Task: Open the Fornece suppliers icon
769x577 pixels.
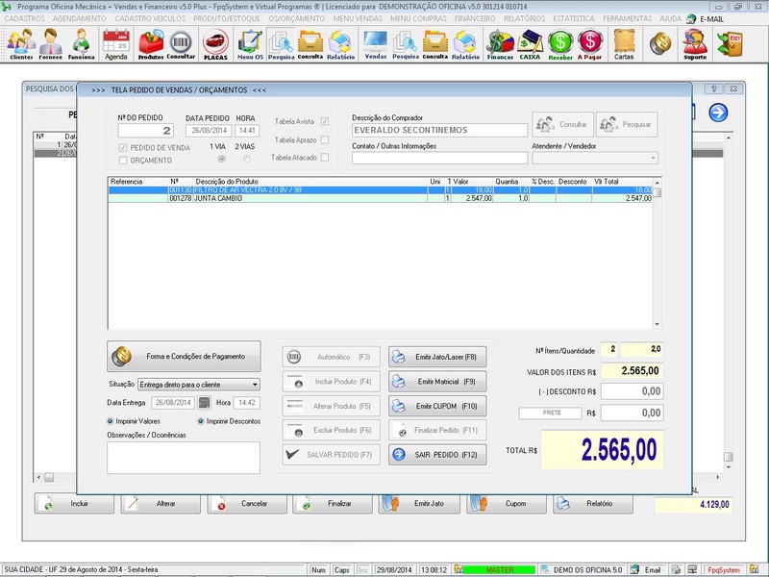Action: [x=51, y=44]
